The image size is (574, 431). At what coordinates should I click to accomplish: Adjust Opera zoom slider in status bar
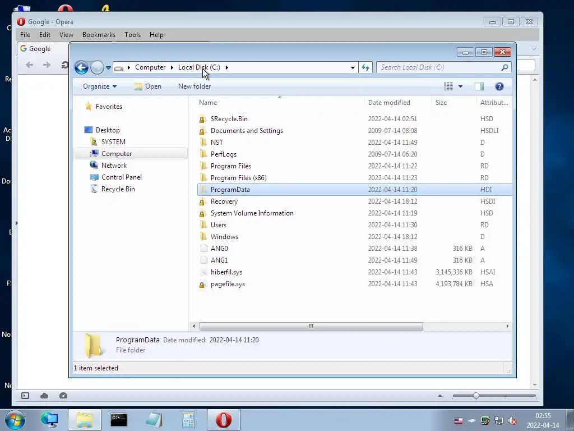tap(476, 396)
